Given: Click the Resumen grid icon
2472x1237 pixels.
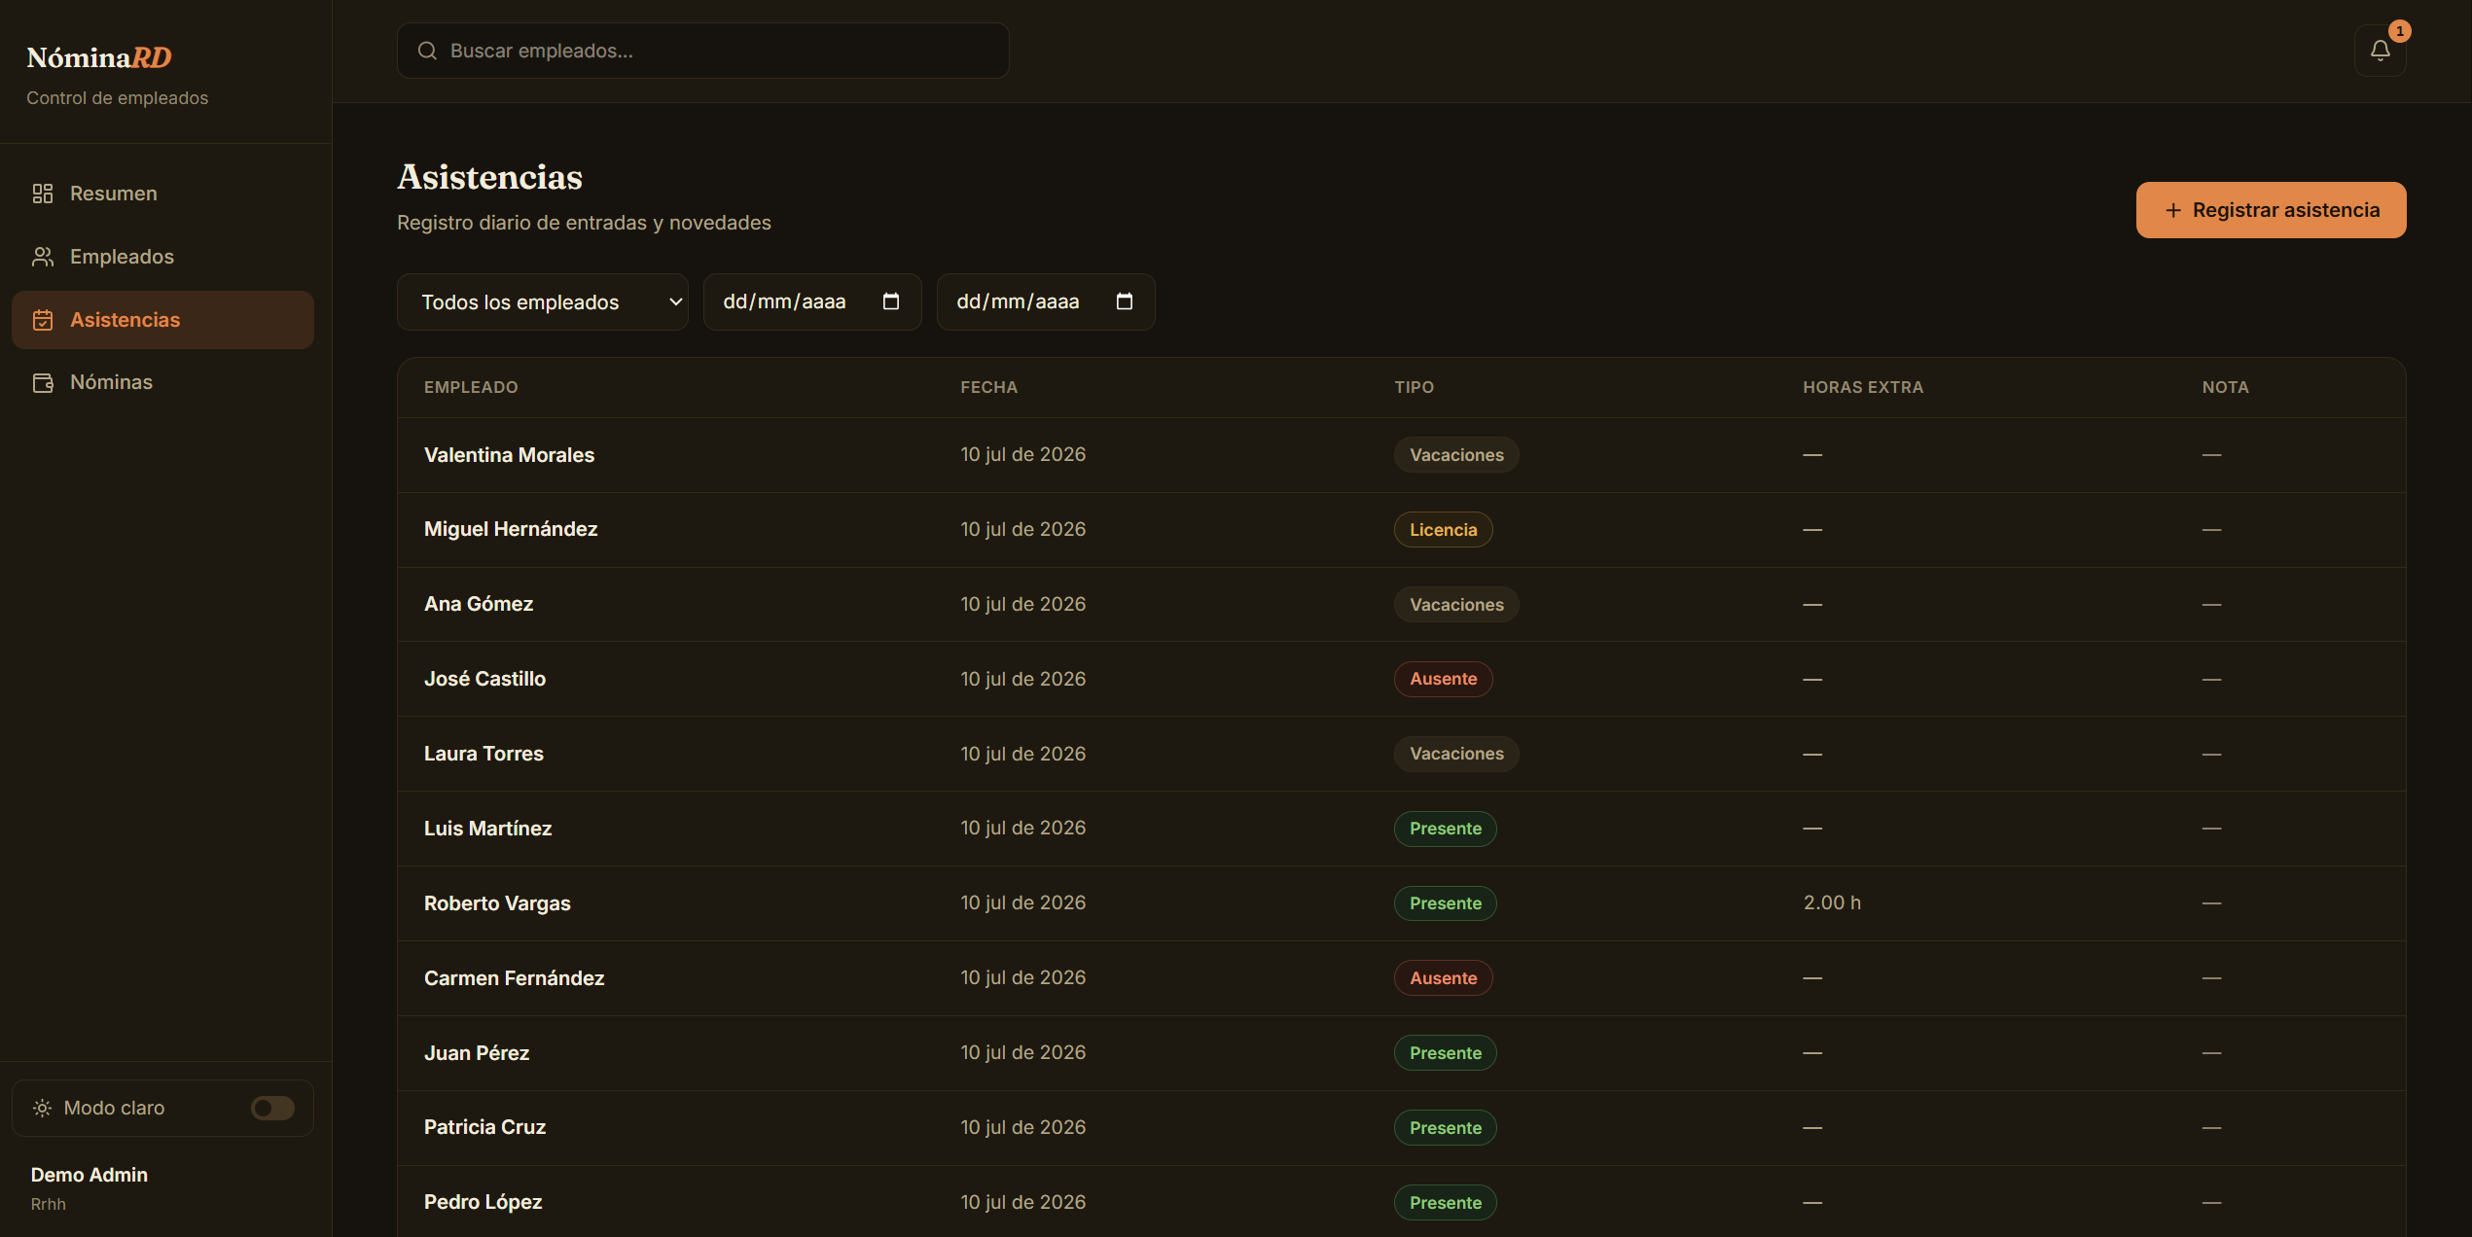Looking at the screenshot, I should tap(43, 194).
